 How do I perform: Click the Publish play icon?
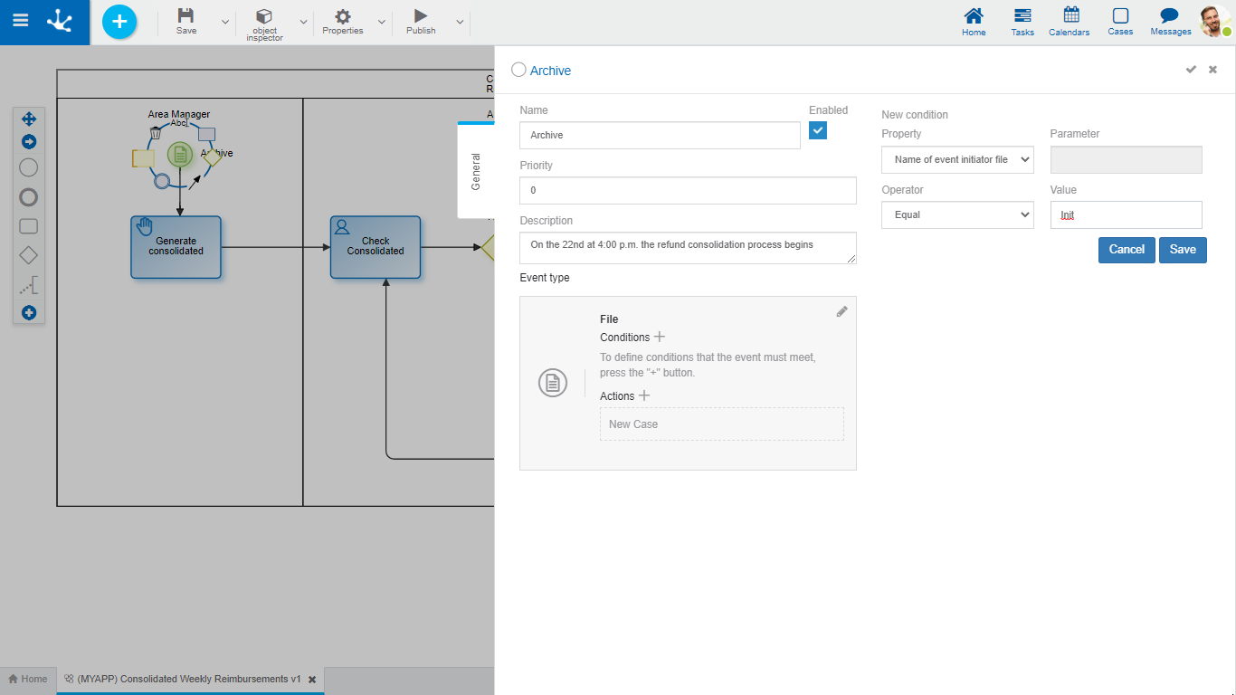421,15
